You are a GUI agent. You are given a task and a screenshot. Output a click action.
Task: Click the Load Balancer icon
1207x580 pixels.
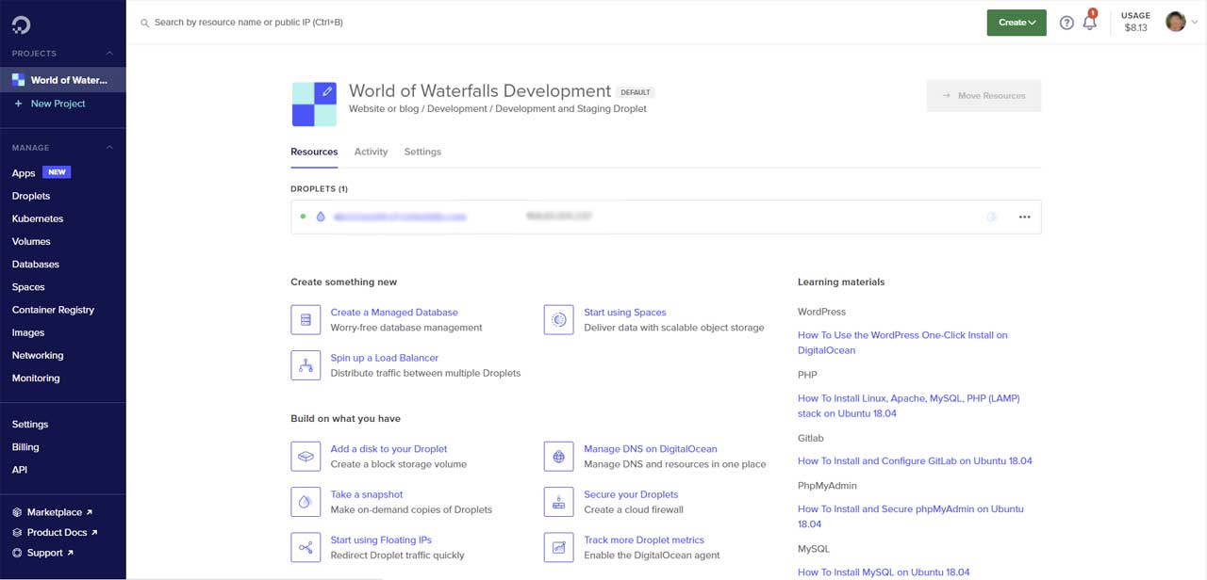click(x=306, y=365)
